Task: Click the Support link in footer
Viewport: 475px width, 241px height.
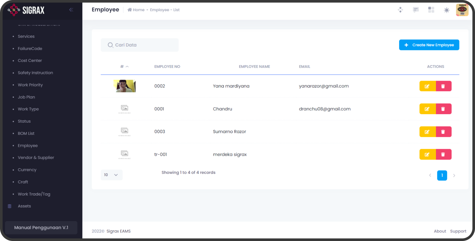Action: pos(458,231)
